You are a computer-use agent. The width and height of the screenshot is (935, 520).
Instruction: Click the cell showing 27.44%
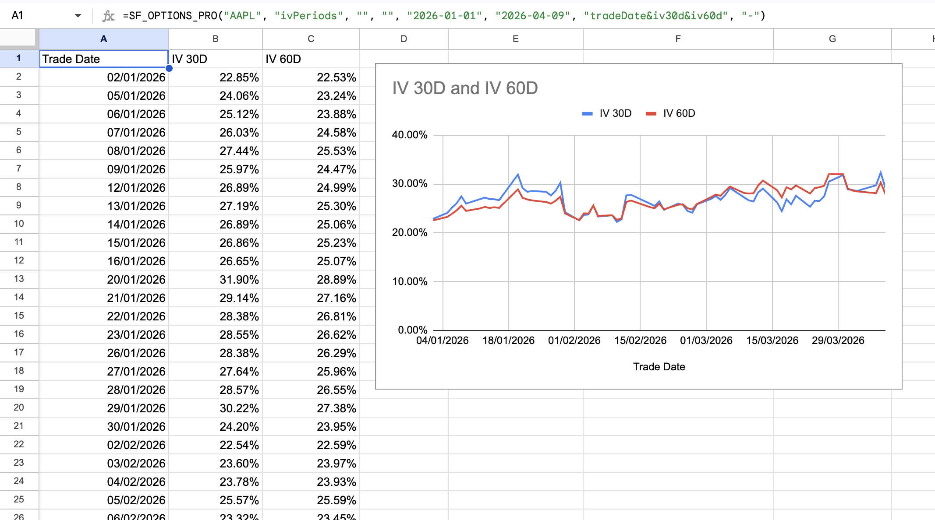[216, 151]
